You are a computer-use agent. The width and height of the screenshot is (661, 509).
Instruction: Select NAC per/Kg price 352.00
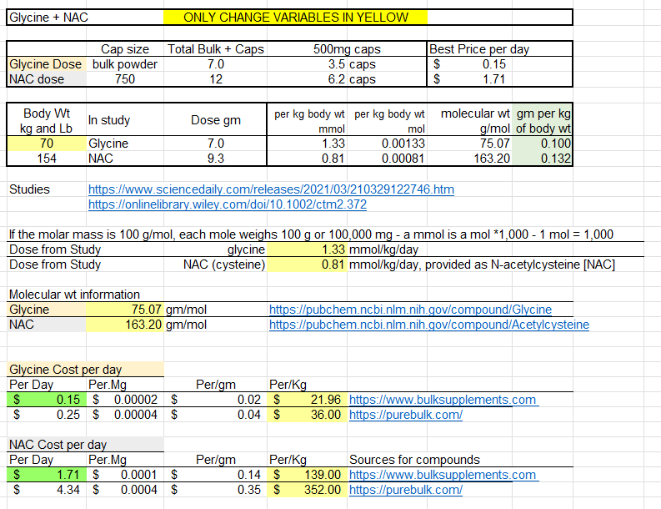[x=308, y=490]
